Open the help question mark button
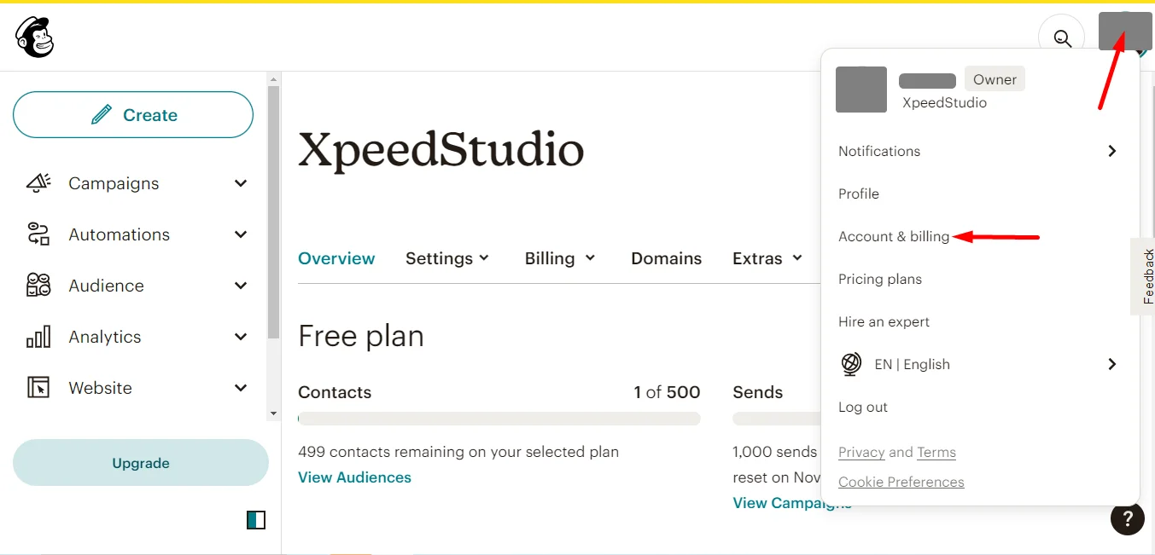 coord(1127,517)
